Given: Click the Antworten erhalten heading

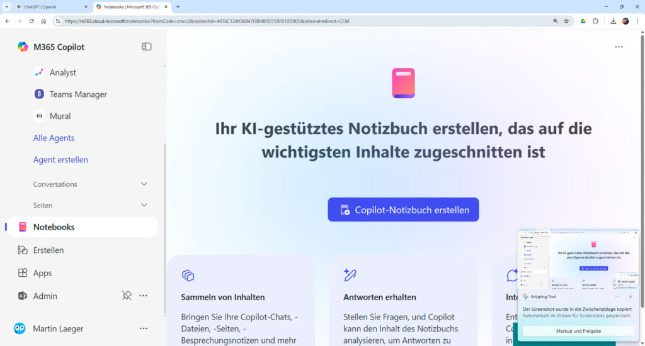Looking at the screenshot, I should pos(380,297).
